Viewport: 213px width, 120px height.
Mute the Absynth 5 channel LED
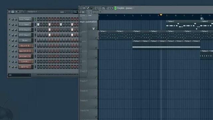(10, 46)
